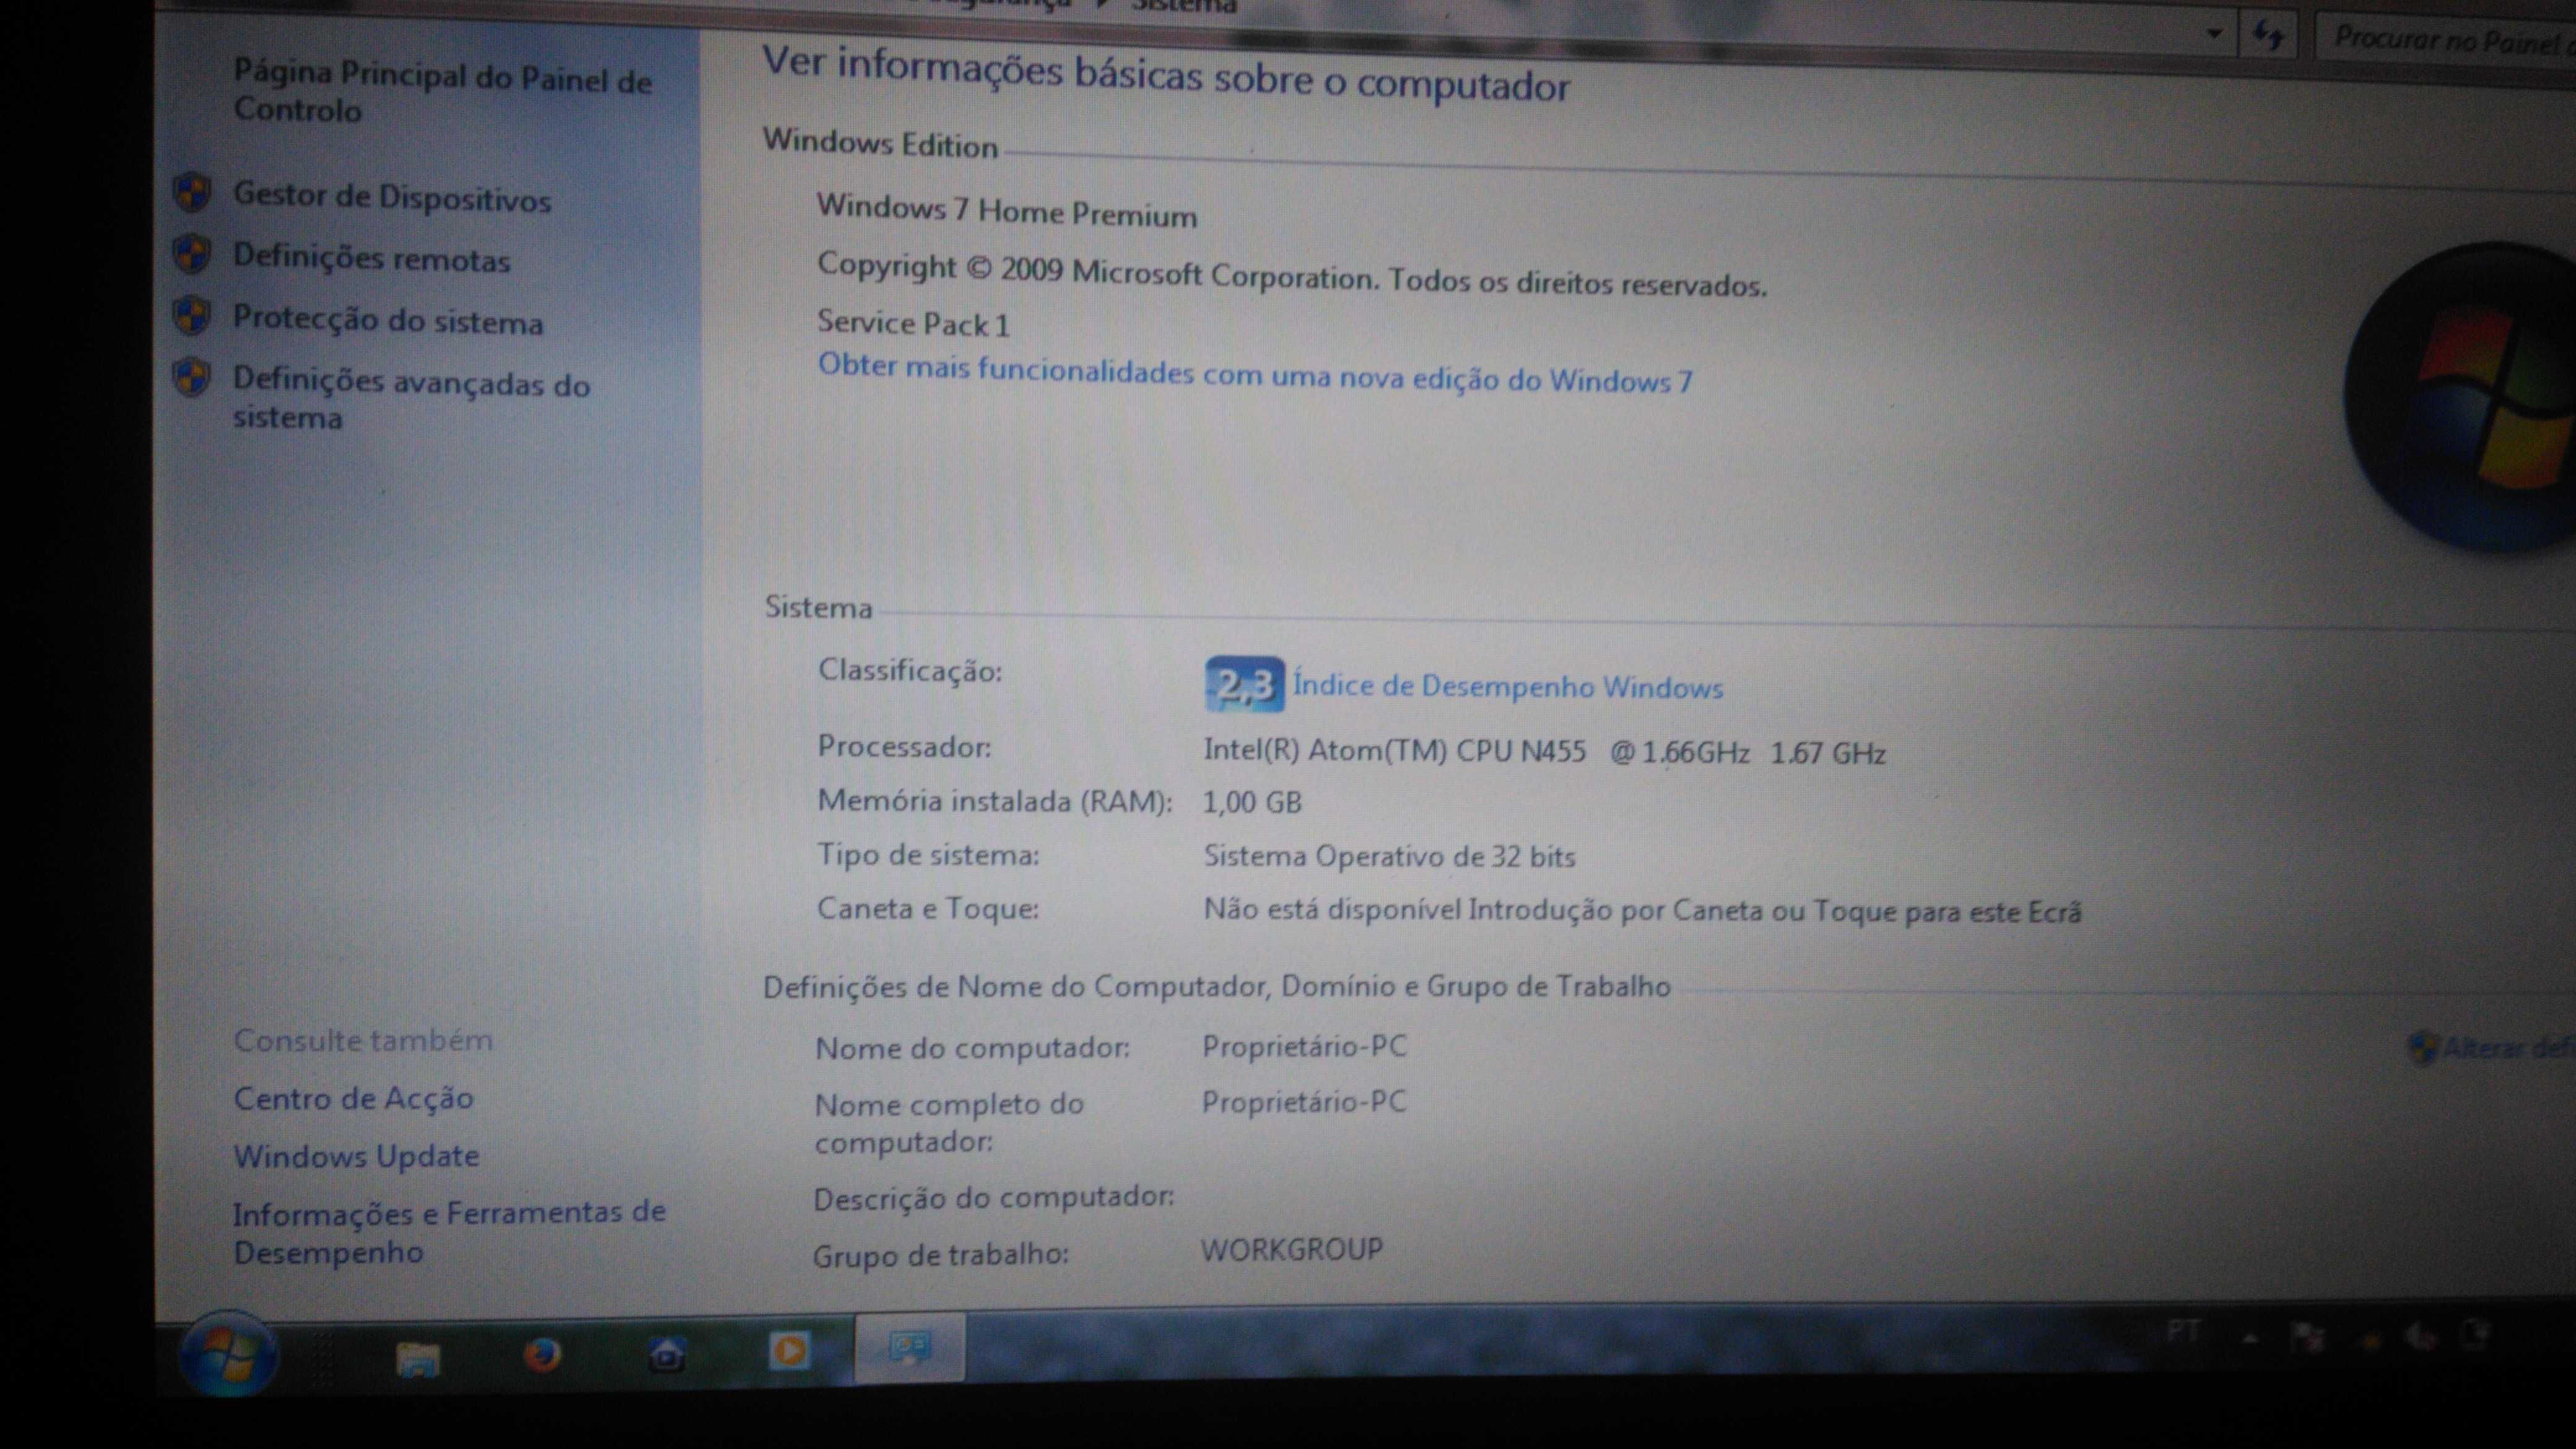Open Definições remotas

tap(371, 258)
